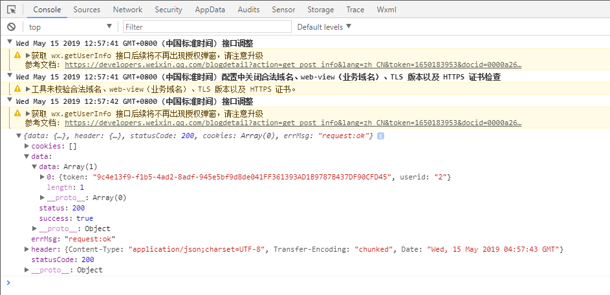Expand the 工具未校验合法域名 warning
Screen dimensions: 610x295
pyautogui.click(x=28, y=89)
